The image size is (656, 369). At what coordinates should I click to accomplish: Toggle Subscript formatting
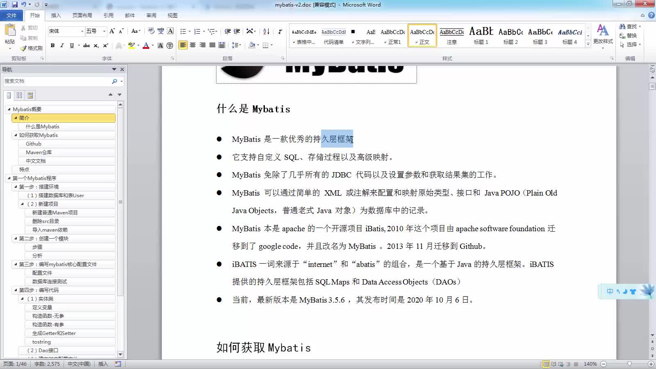point(96,46)
